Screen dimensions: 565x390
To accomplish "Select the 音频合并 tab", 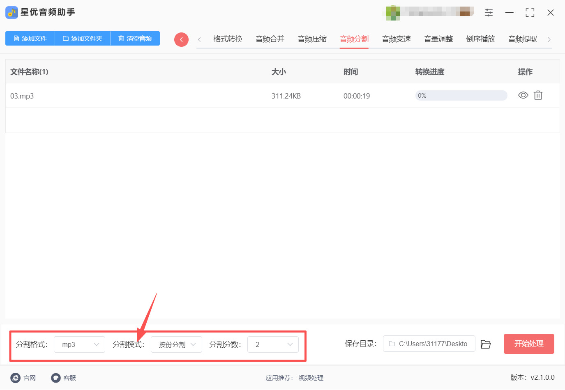I will point(270,39).
